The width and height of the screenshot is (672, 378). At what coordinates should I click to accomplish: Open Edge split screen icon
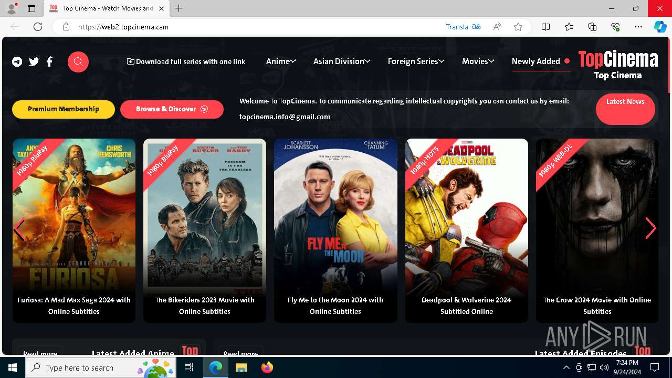coord(545,27)
